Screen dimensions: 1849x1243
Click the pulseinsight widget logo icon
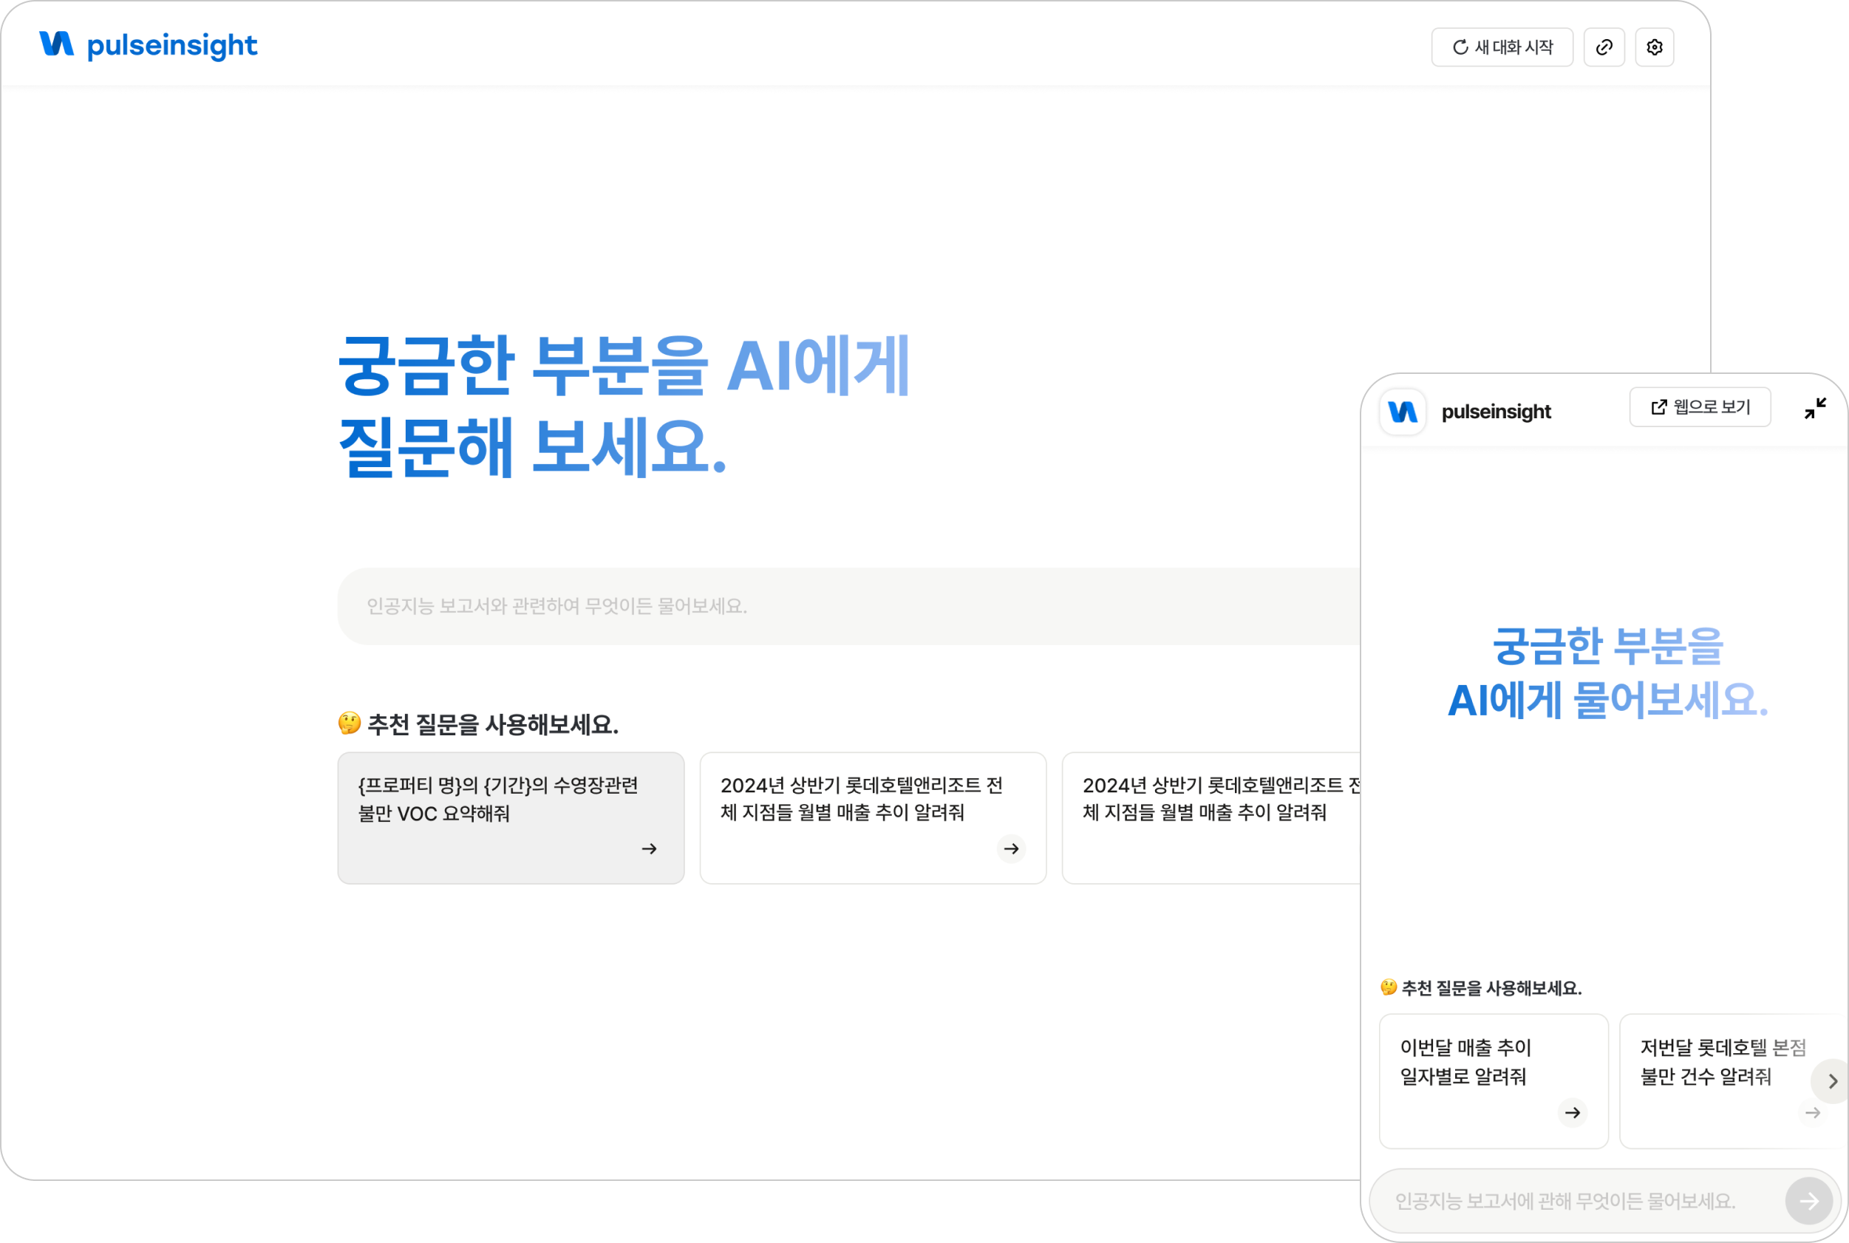[1402, 412]
